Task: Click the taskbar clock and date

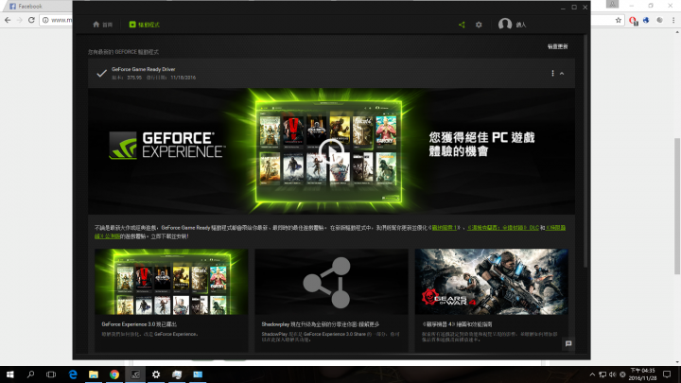Action: (642, 374)
